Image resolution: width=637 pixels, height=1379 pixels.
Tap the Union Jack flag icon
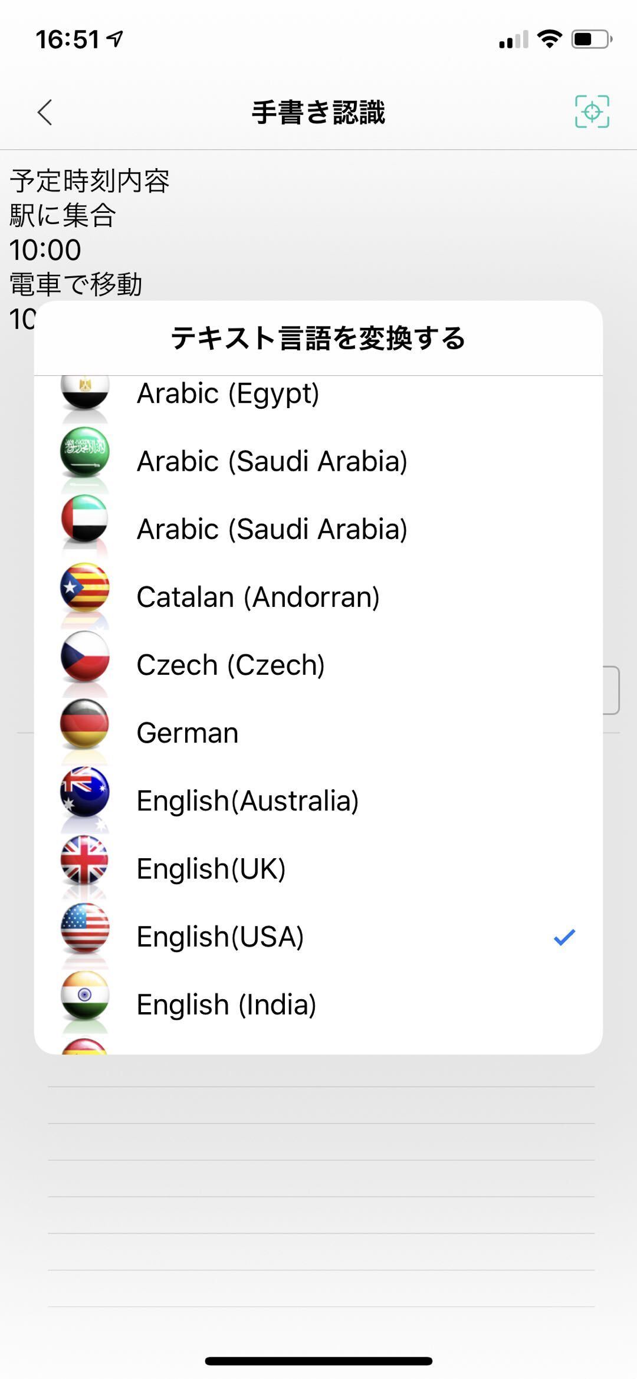(x=85, y=860)
